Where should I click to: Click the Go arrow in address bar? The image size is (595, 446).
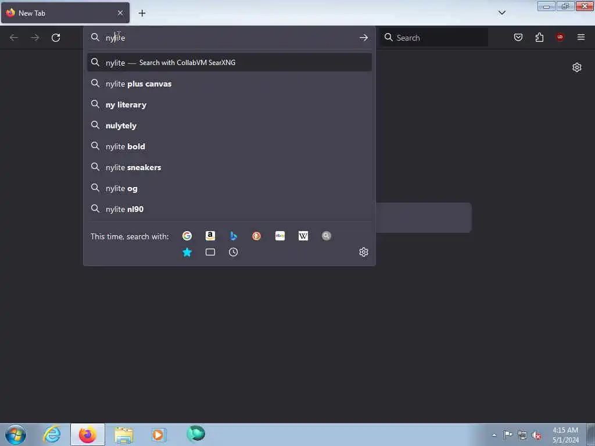click(x=364, y=38)
